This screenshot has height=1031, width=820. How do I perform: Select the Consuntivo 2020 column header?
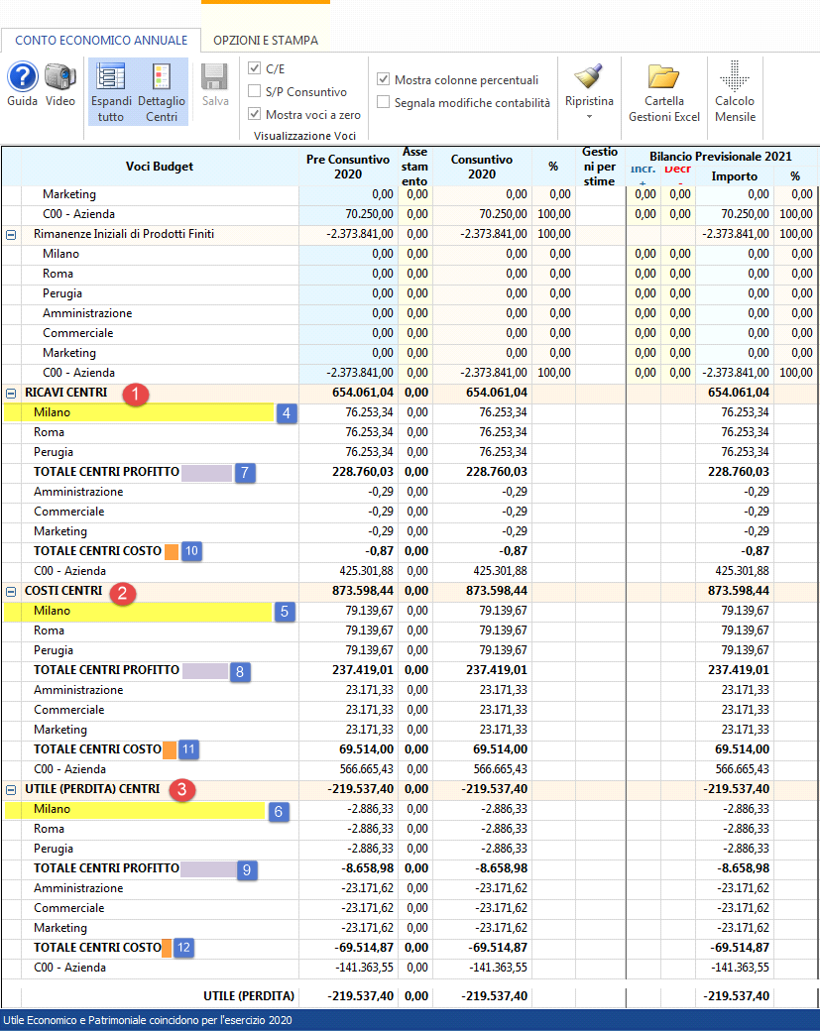[481, 167]
